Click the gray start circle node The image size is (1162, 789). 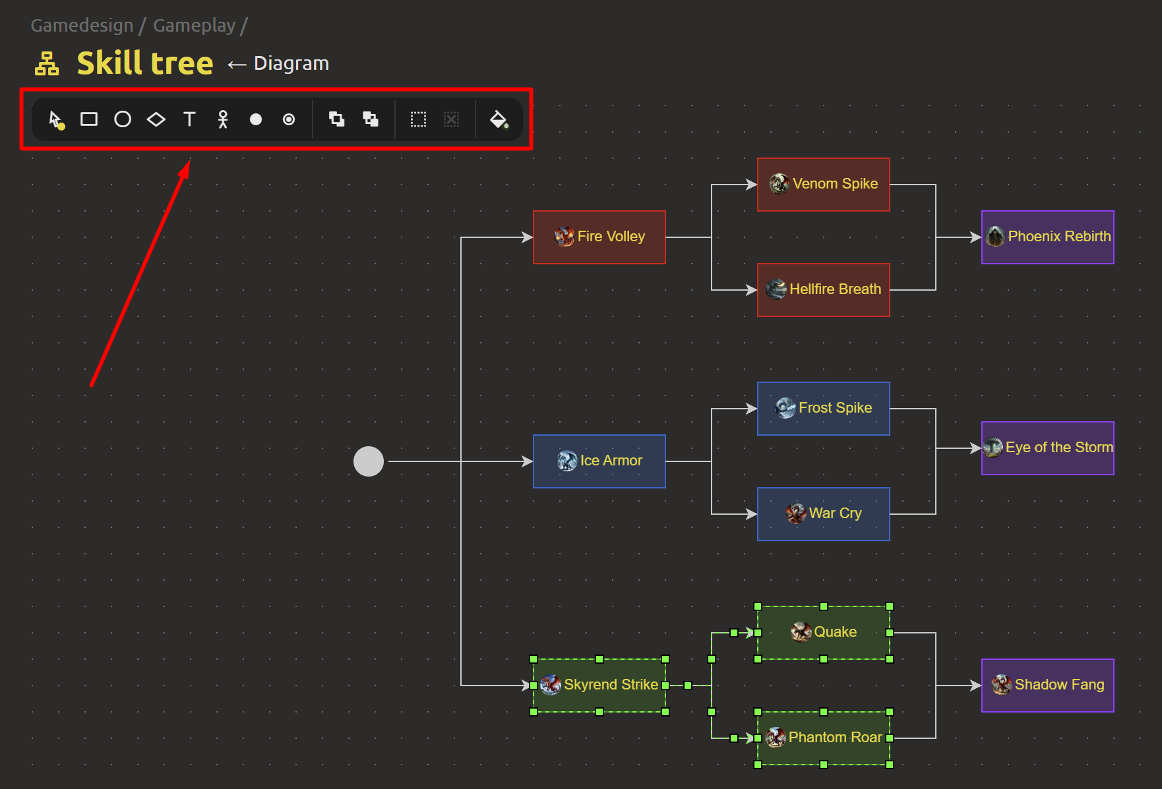coord(369,461)
